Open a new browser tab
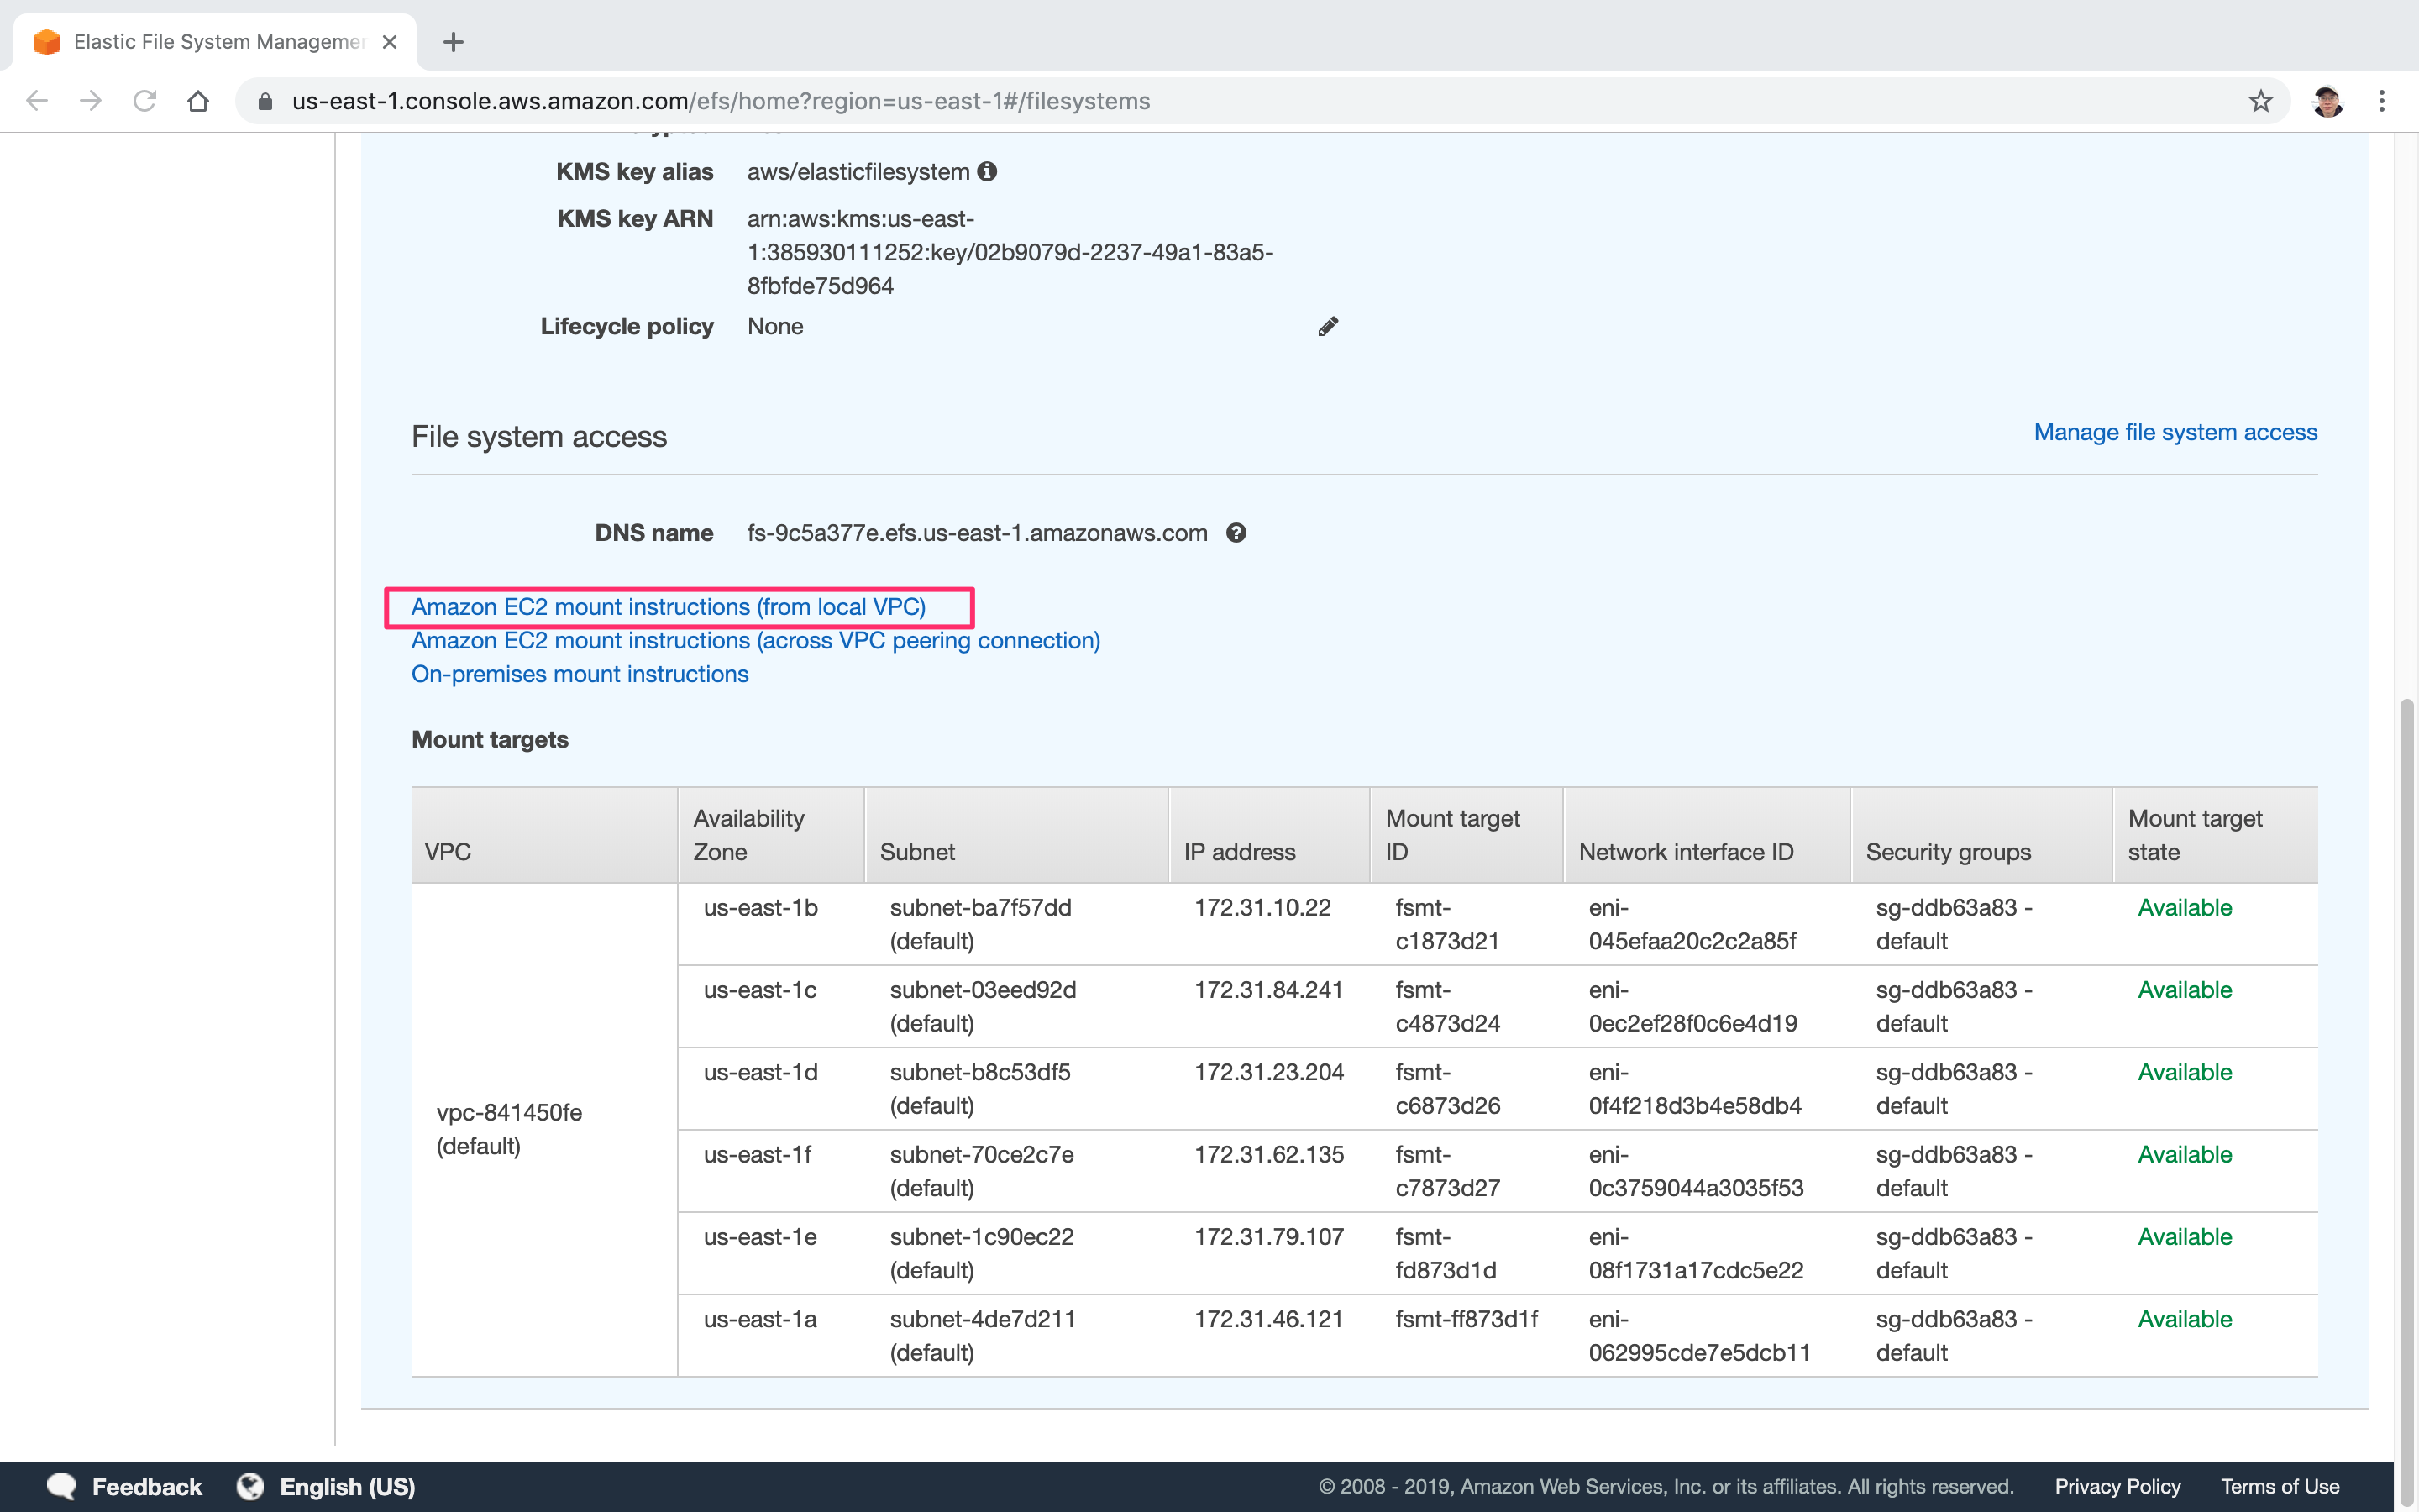 point(453,42)
